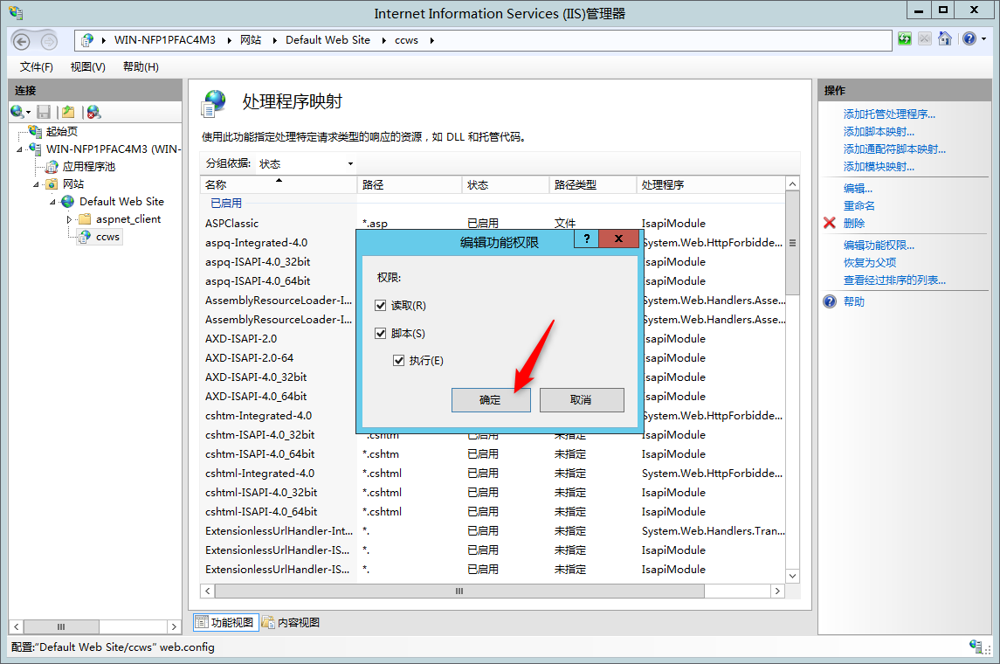This screenshot has width=1000, height=664.
Task: Click the Home icon in toolbar
Action: click(x=945, y=39)
